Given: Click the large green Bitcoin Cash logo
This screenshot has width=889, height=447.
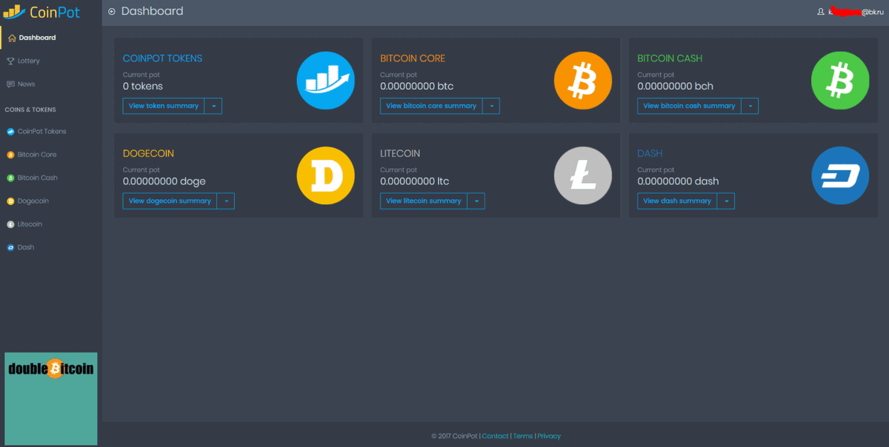Looking at the screenshot, I should 840,81.
